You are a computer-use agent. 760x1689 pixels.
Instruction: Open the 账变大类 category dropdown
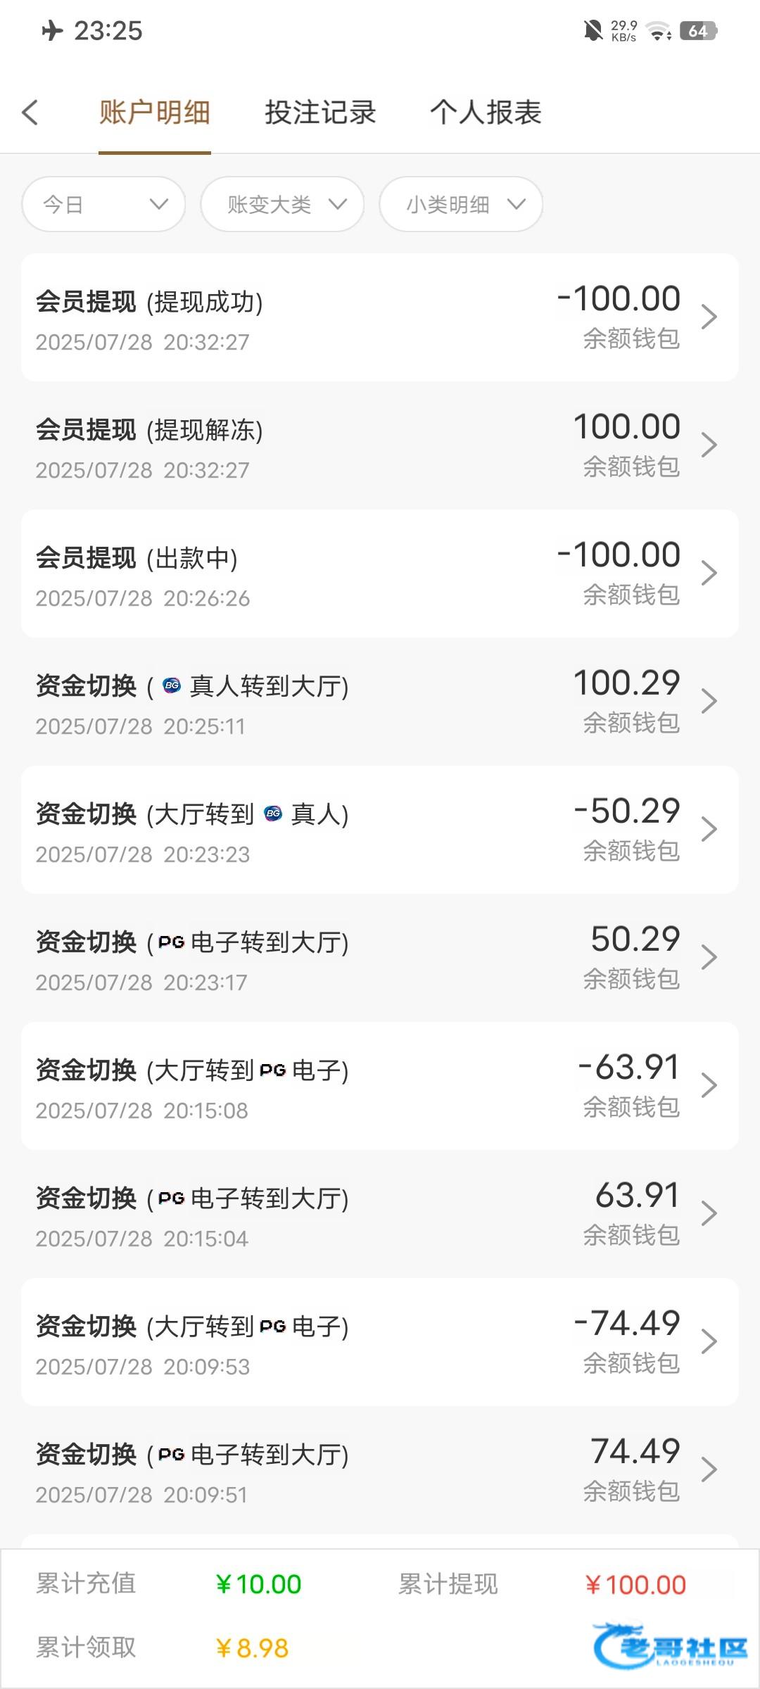coord(282,204)
